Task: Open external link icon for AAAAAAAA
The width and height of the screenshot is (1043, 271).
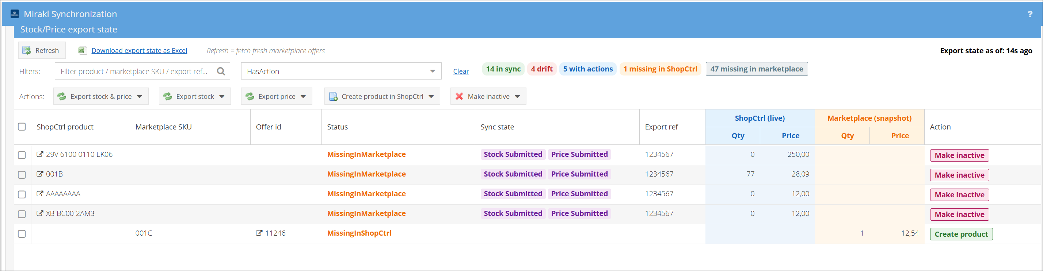Action: 40,194
